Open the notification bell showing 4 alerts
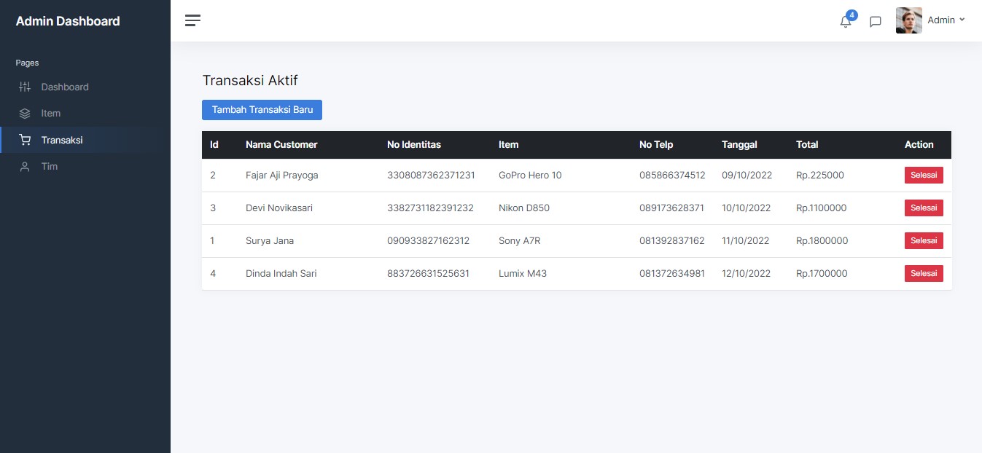 click(845, 21)
